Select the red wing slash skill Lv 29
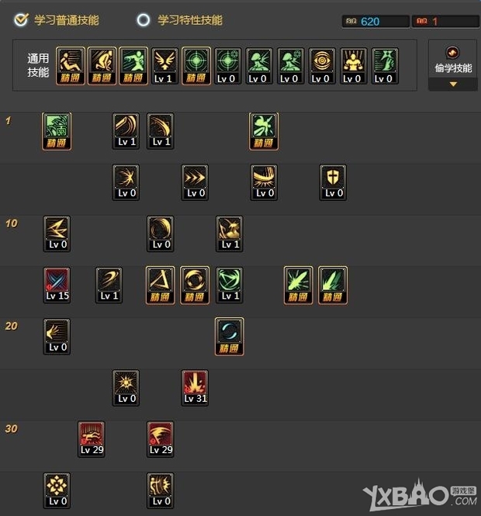Viewport: 481px width, 516px height. (161, 439)
